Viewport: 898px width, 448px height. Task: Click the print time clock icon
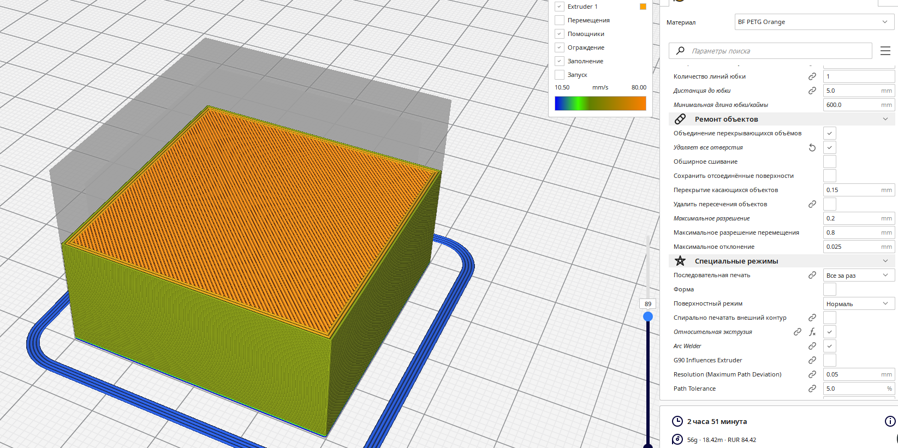tap(677, 421)
